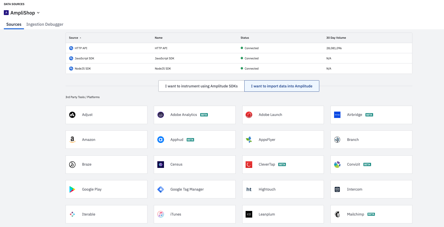Click the Hightouch logo icon
Viewport: 444px width, 227px height.
pyautogui.click(x=249, y=189)
